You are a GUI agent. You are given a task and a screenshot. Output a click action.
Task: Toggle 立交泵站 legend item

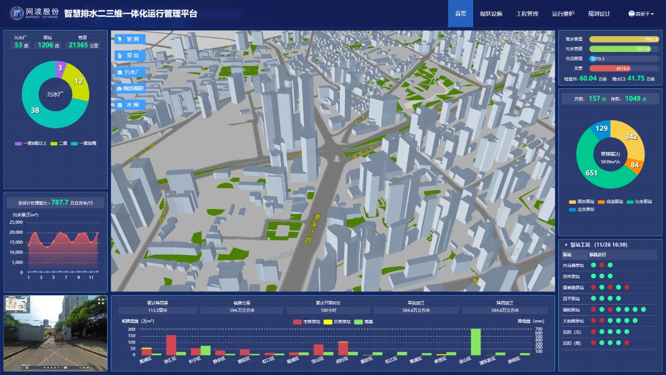point(581,209)
